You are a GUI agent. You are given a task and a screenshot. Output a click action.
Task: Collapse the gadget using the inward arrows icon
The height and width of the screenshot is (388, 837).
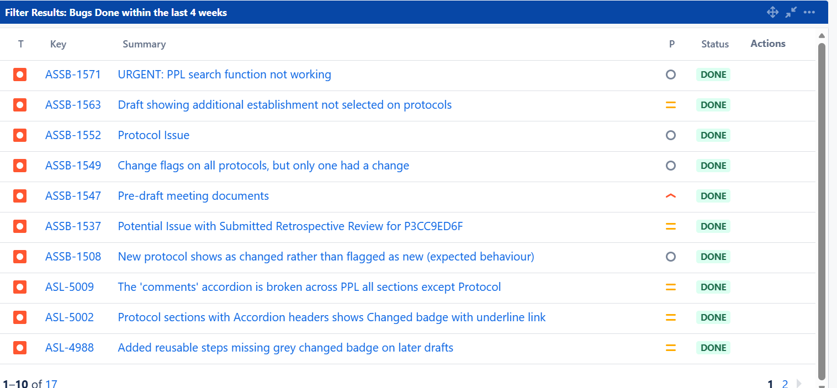pyautogui.click(x=791, y=12)
